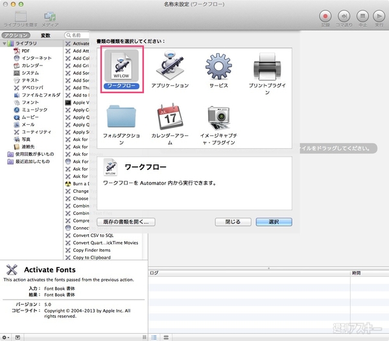
Task: Open the 最近追加したもの smart folder
Action: [29, 162]
